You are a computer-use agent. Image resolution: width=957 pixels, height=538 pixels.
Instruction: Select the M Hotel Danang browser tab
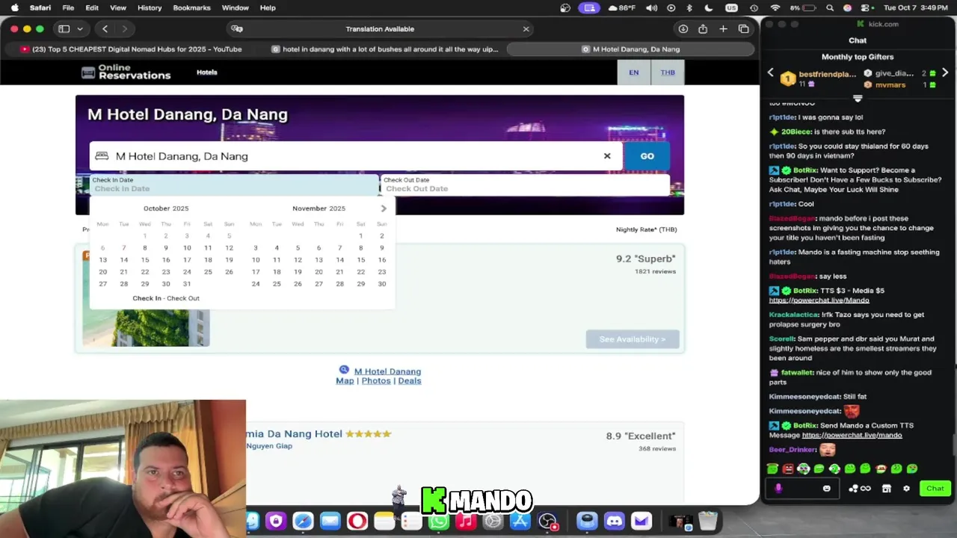pyautogui.click(x=631, y=49)
